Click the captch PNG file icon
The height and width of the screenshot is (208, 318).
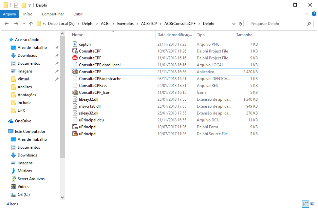(75, 44)
